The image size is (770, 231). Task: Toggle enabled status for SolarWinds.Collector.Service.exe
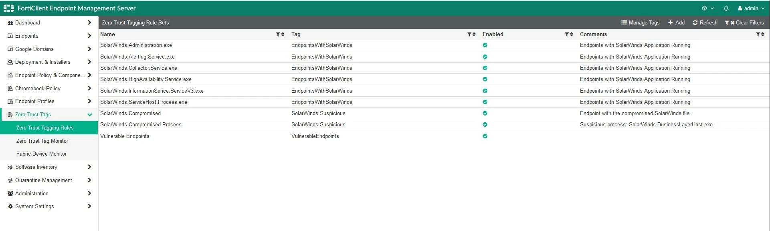point(485,68)
